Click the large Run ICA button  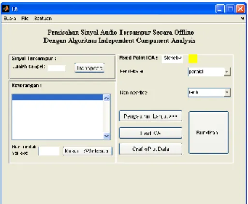click(x=208, y=132)
